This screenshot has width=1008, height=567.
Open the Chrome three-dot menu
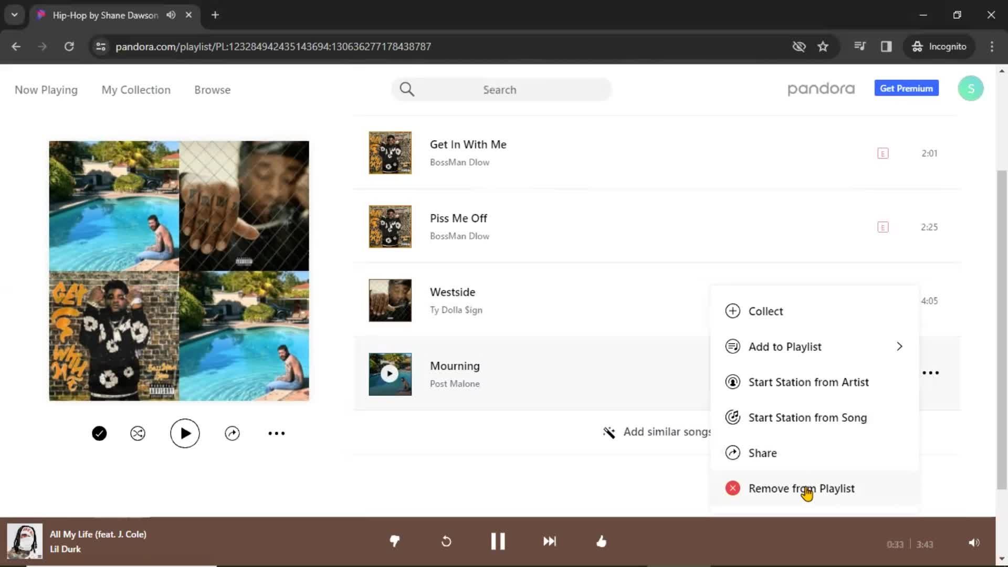pyautogui.click(x=992, y=47)
